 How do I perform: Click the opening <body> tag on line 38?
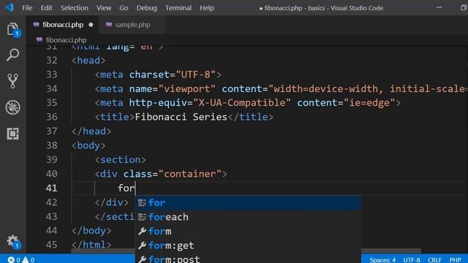coord(88,145)
